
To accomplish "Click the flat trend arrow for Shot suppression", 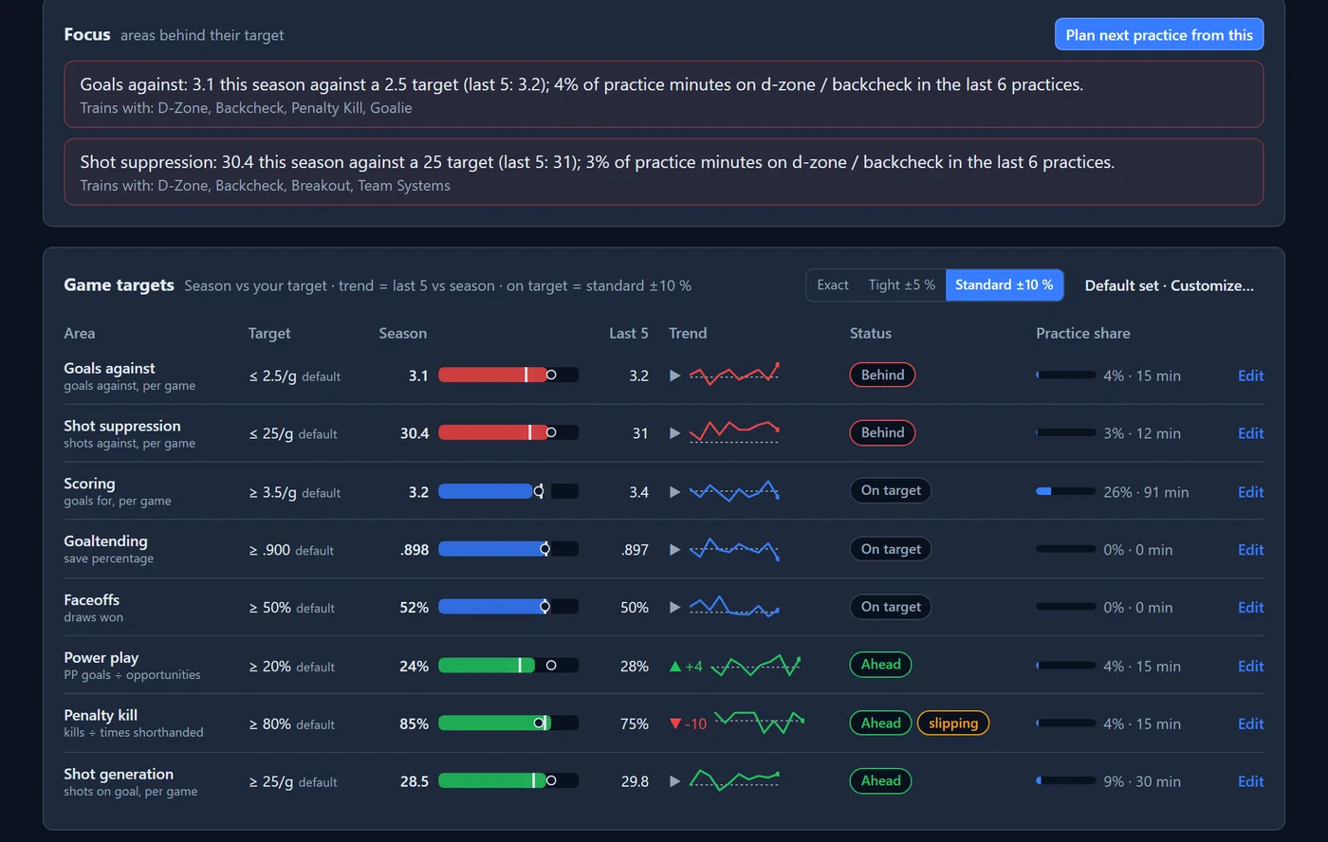I will (674, 433).
